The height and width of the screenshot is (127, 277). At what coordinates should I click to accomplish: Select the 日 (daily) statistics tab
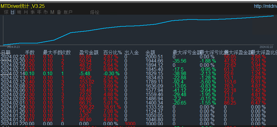tap(13, 12)
